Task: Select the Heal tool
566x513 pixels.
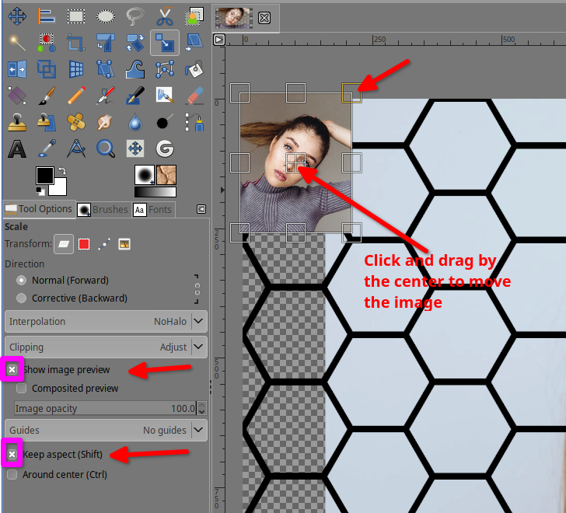Action: click(76, 122)
